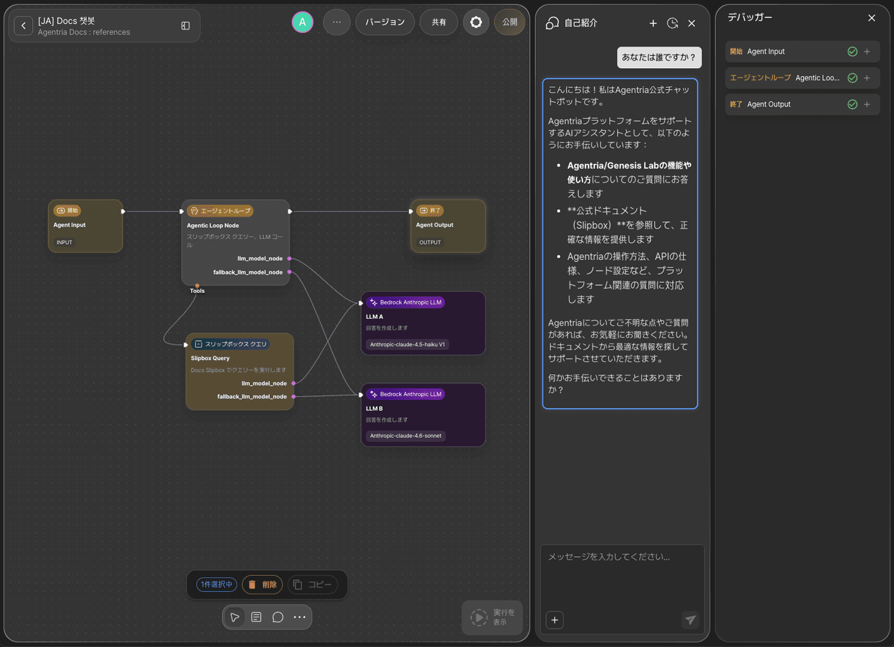The width and height of the screenshot is (894, 647).
Task: Click Agentic Loop fallback_llm_model_node port
Action: point(289,272)
